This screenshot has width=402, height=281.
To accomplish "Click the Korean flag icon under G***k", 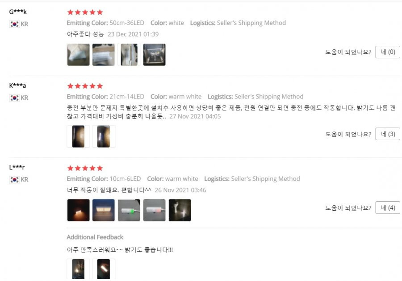I will coord(14,24).
